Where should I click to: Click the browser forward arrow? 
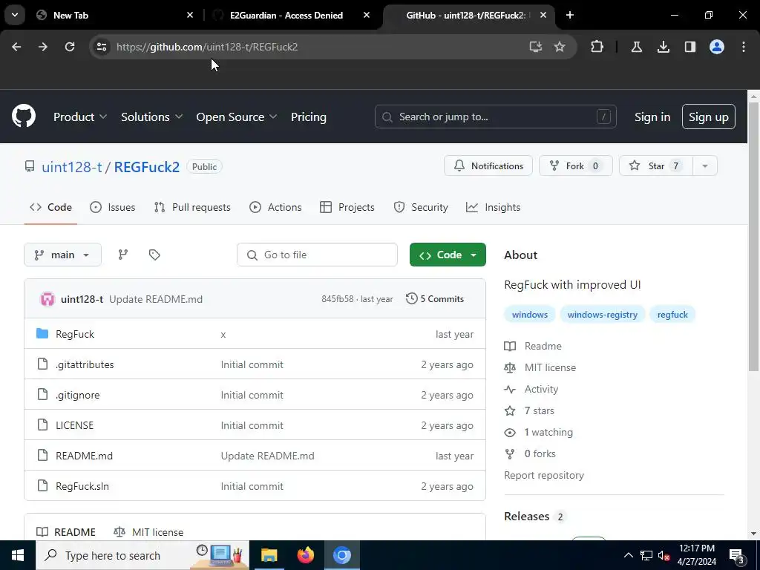tap(43, 47)
